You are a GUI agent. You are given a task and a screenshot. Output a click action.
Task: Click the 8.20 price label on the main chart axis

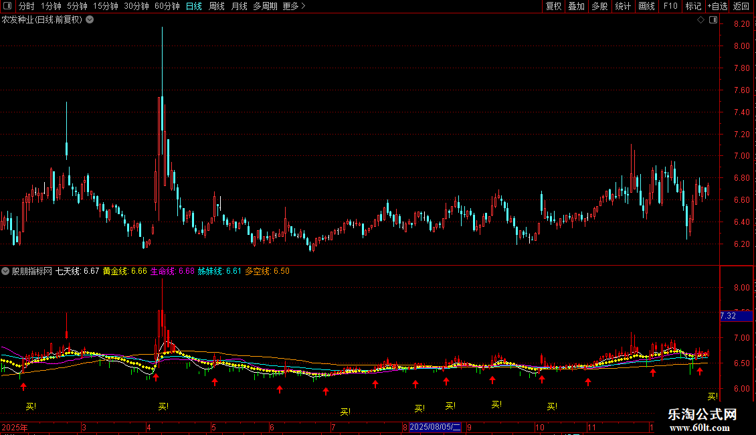(741, 24)
